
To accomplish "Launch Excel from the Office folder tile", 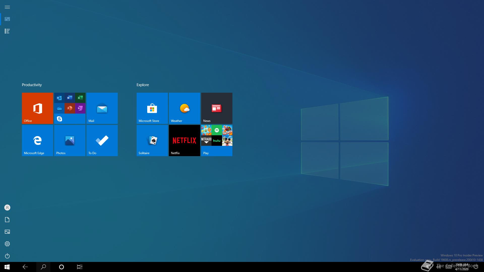I will click(80, 98).
